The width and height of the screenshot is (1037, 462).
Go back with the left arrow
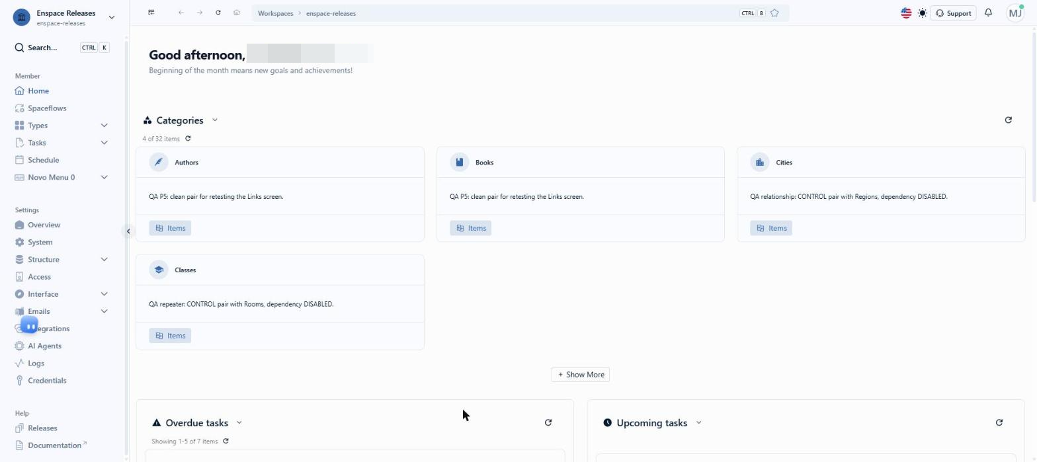click(181, 13)
